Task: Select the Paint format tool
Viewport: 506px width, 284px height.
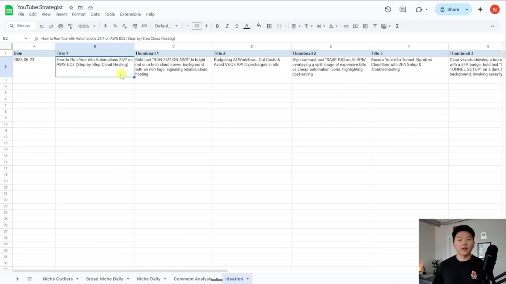Action: (70, 26)
